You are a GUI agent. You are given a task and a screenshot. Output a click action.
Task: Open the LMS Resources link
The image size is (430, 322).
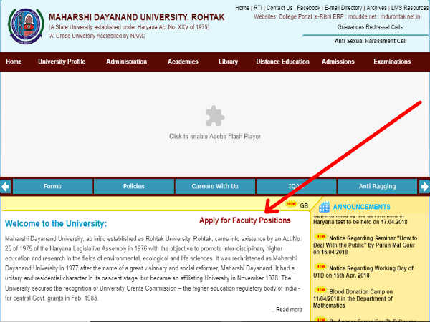point(410,8)
